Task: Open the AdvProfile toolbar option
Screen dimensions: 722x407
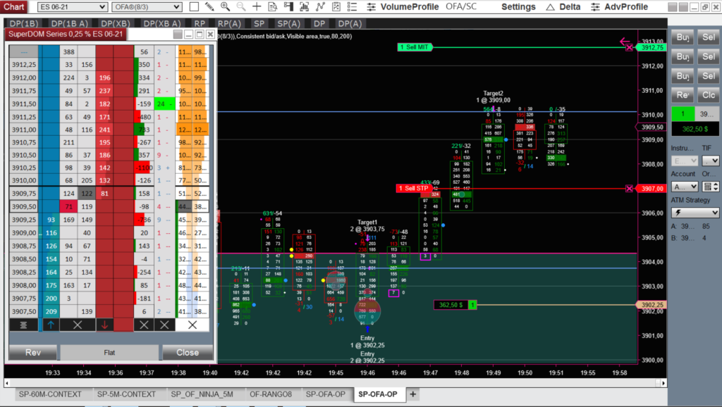Action: click(x=619, y=7)
